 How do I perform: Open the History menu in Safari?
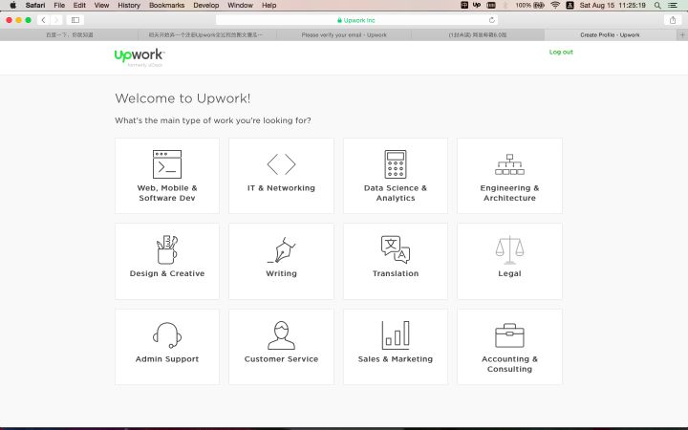[129, 5]
